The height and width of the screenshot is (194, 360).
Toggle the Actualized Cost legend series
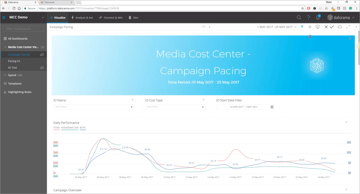70,128
